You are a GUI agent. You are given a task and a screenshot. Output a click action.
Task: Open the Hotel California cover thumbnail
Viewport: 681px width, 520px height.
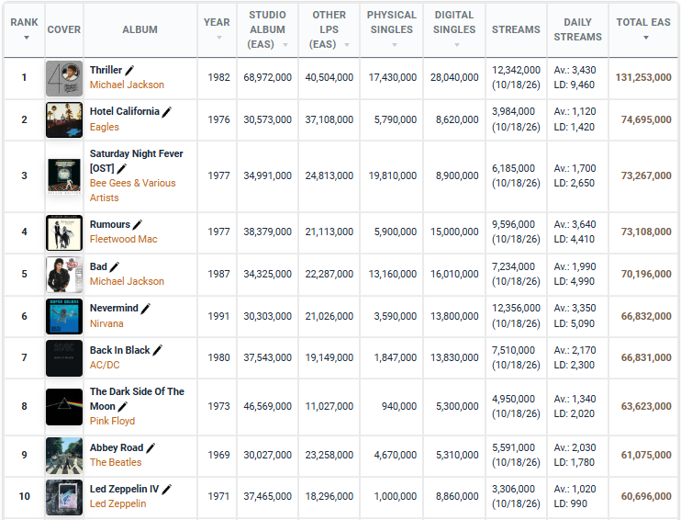point(64,120)
